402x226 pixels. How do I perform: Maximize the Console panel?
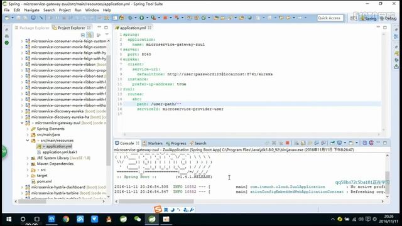[385, 143]
